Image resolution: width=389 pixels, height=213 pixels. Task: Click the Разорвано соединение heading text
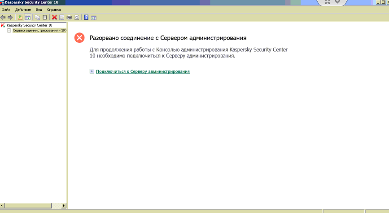point(168,38)
